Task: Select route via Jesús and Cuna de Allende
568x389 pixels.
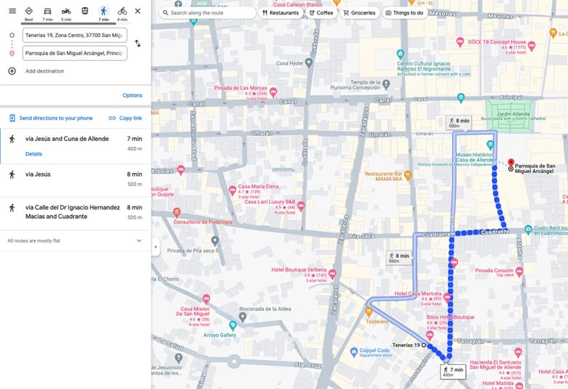Action: (x=75, y=146)
